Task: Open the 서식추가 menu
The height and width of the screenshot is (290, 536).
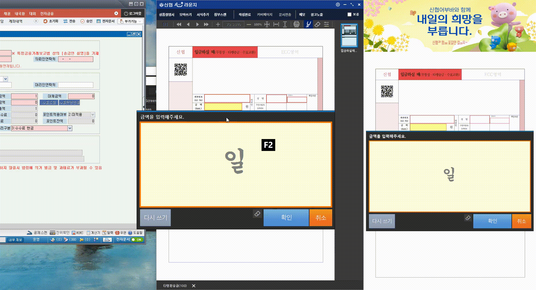Action: click(203, 14)
